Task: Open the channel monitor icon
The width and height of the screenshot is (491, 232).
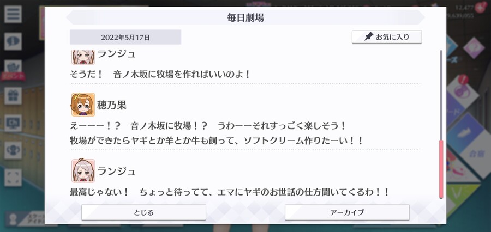Action: (x=13, y=123)
